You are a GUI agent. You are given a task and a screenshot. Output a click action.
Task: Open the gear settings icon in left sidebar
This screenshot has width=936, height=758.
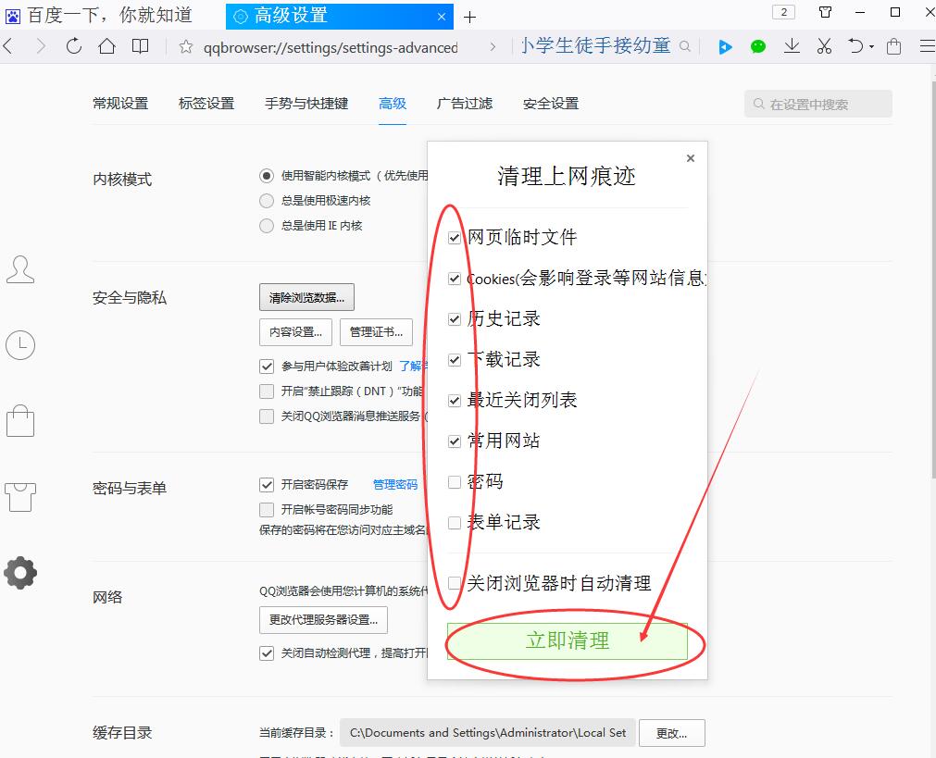[x=20, y=573]
